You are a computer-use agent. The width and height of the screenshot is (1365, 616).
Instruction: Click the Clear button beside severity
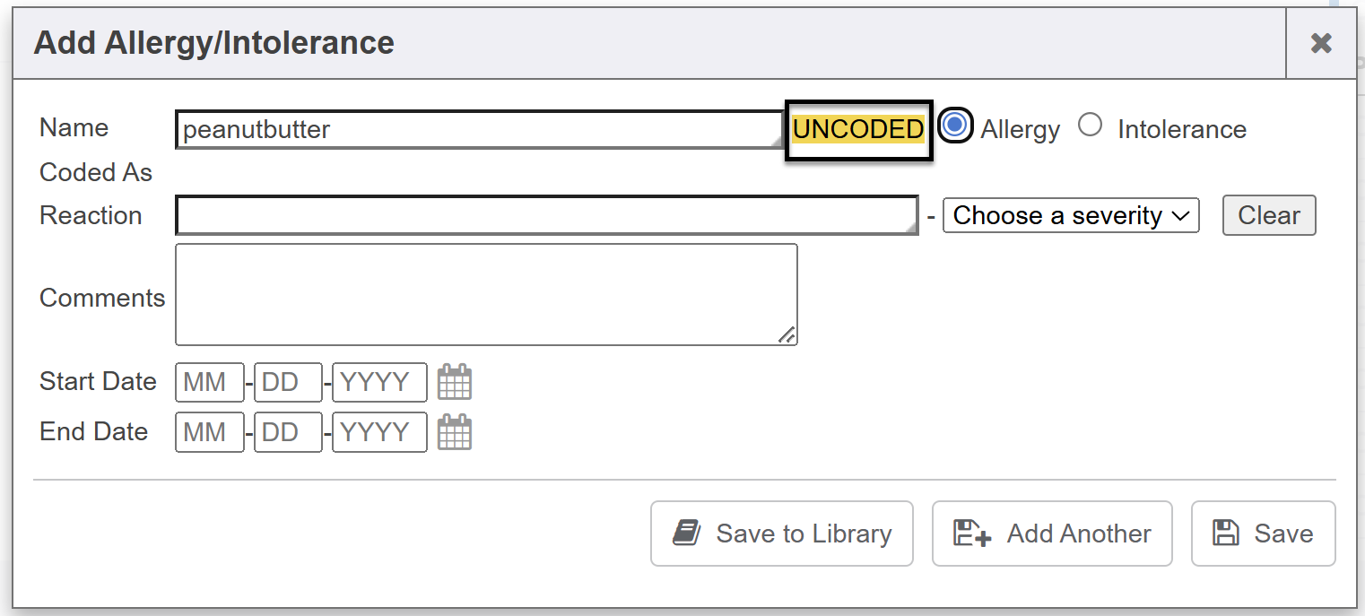[1268, 215]
